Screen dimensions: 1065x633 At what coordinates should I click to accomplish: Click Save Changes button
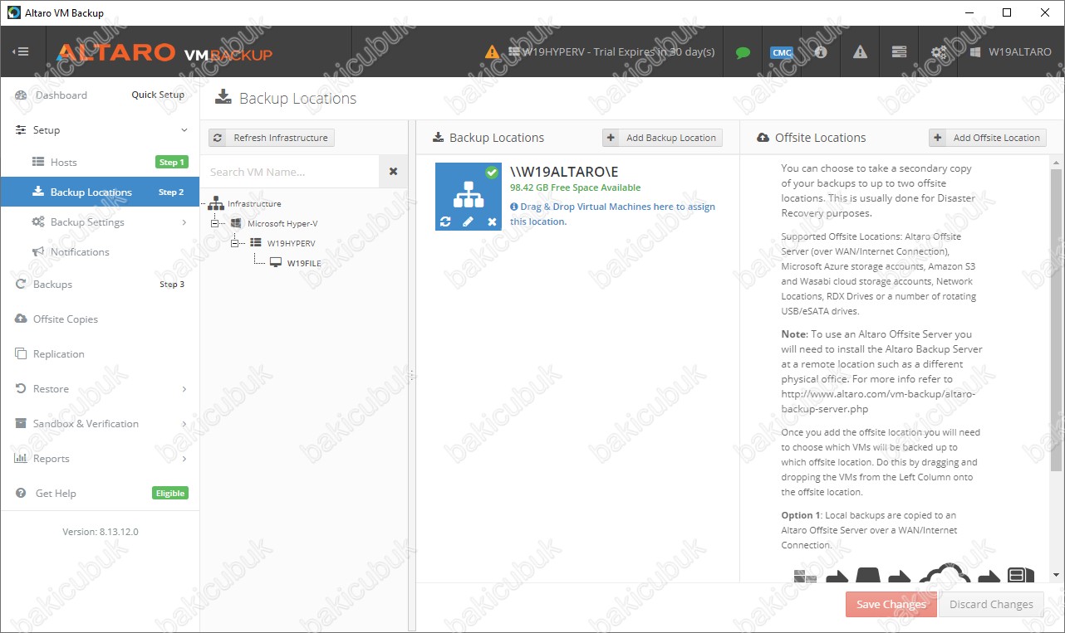[891, 604]
